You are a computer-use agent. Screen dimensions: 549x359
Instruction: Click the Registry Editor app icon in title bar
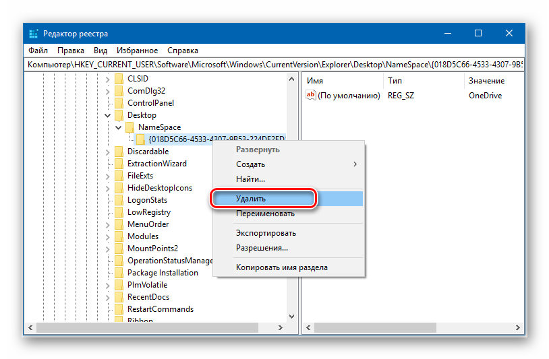[x=34, y=34]
